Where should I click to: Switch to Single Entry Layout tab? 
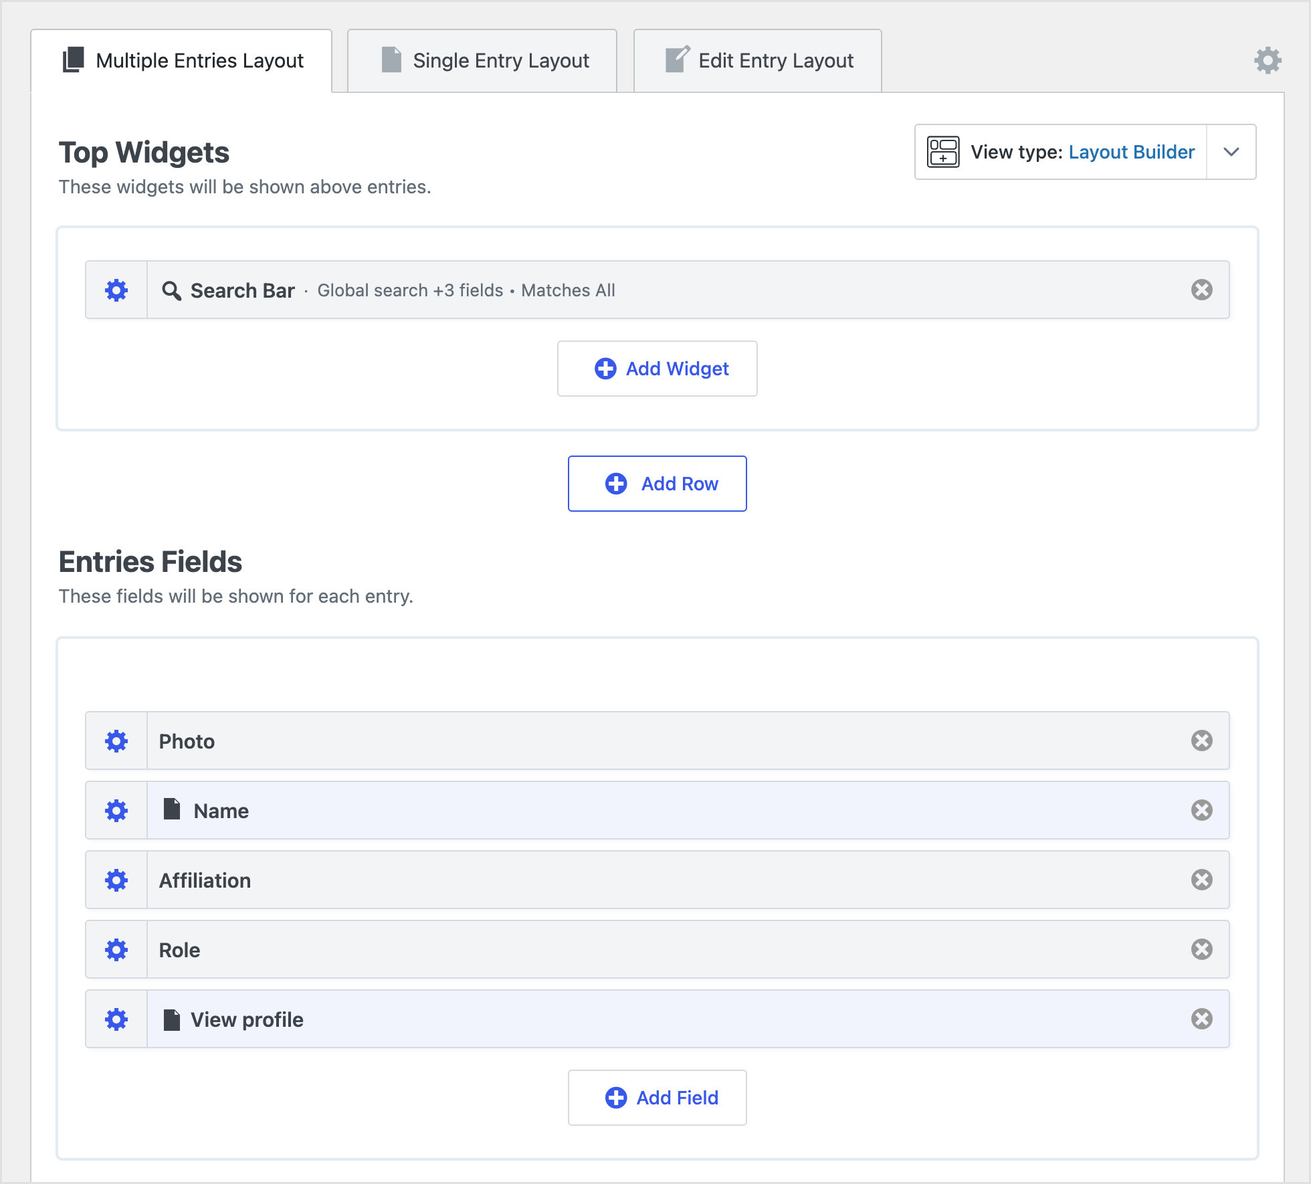482,61
